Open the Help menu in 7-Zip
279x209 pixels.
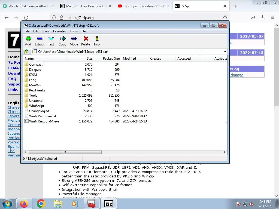click(85, 31)
